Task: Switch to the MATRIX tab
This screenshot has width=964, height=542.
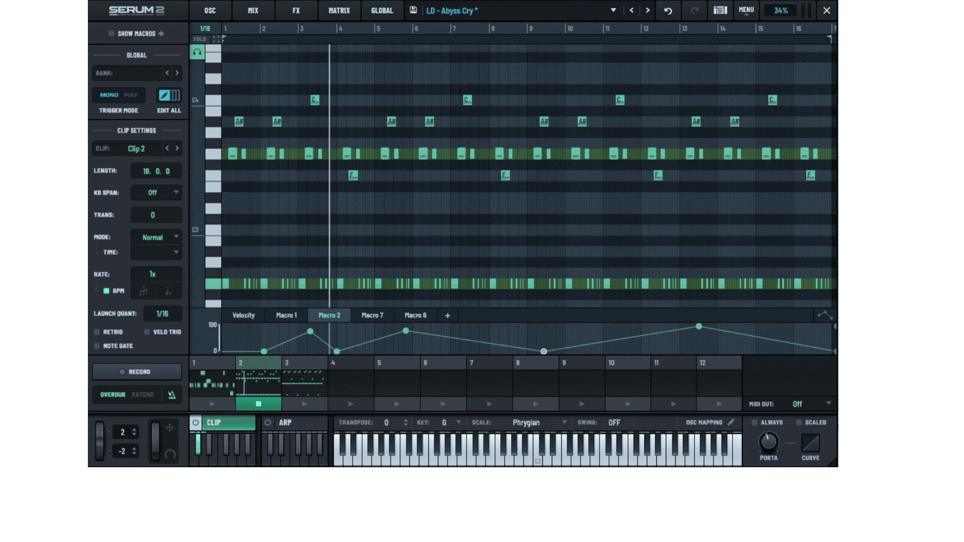Action: 339,11
